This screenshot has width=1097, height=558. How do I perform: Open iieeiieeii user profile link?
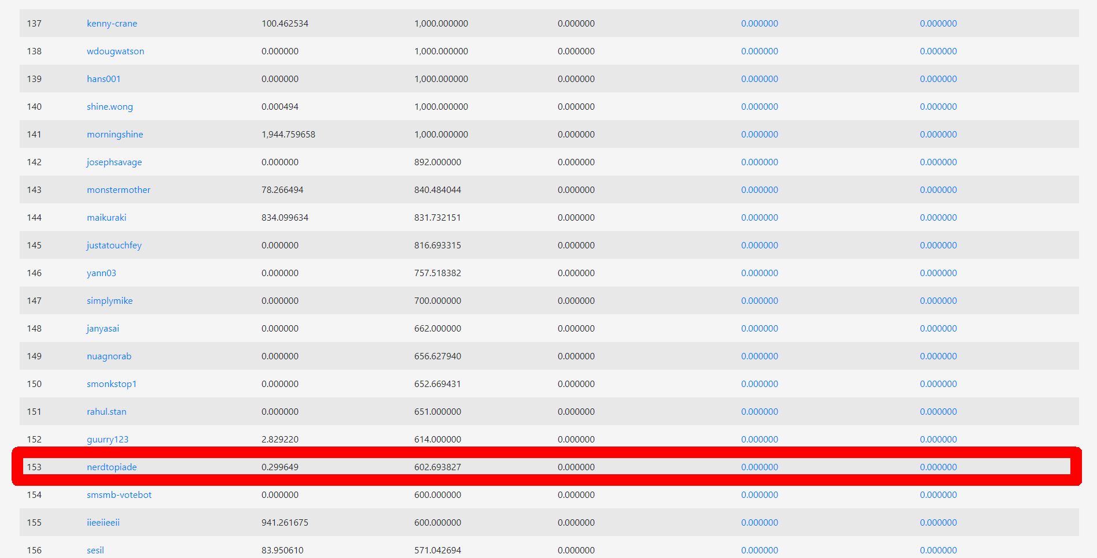pyautogui.click(x=103, y=523)
